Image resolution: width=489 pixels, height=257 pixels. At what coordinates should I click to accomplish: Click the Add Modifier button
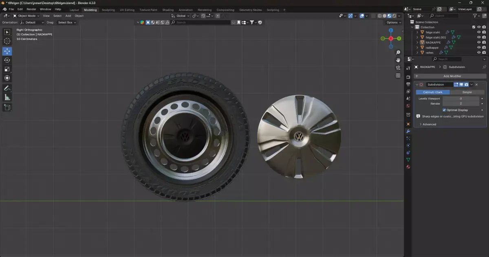[x=450, y=76]
